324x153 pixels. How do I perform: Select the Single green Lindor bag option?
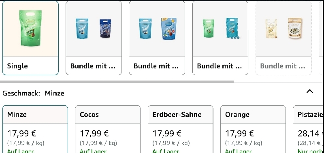30,38
